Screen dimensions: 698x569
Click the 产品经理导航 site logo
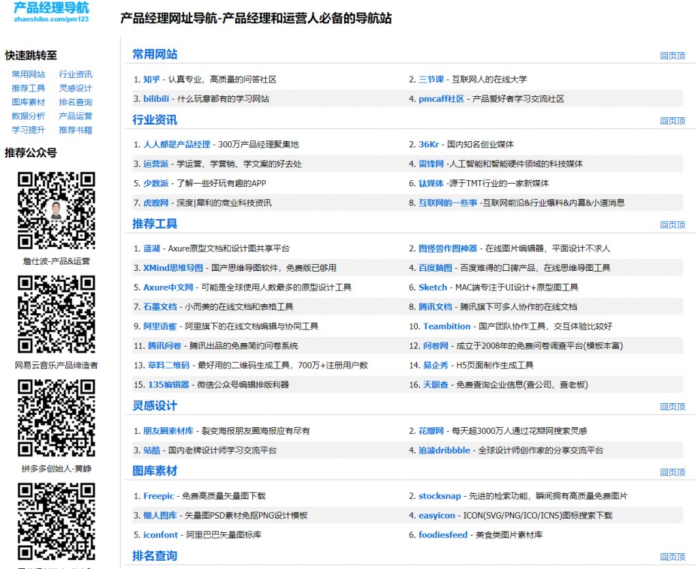coord(51,12)
